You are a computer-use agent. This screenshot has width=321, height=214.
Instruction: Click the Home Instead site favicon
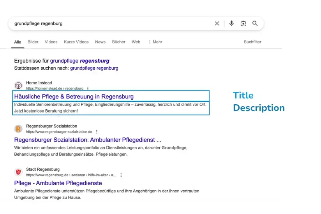click(18, 86)
